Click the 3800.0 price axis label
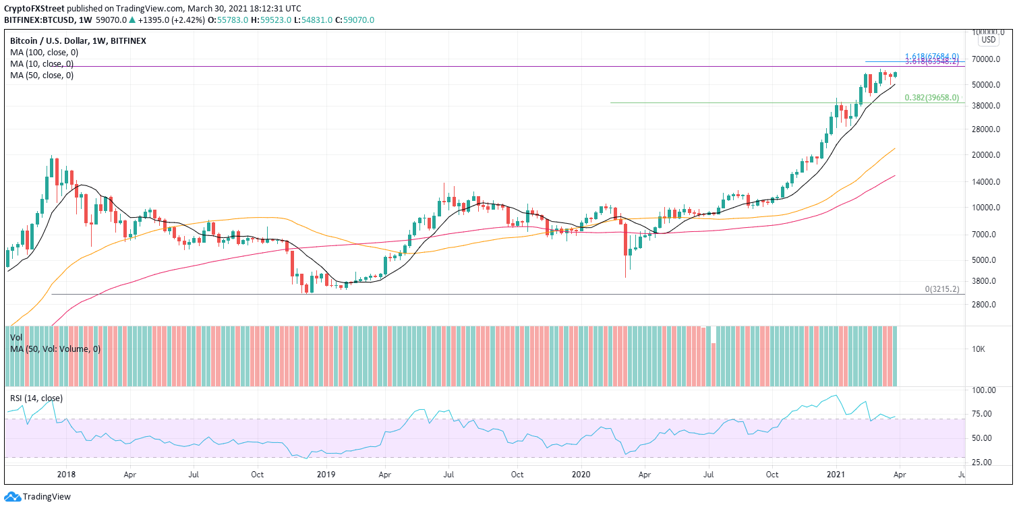The width and height of the screenshot is (1017, 509). (985, 281)
